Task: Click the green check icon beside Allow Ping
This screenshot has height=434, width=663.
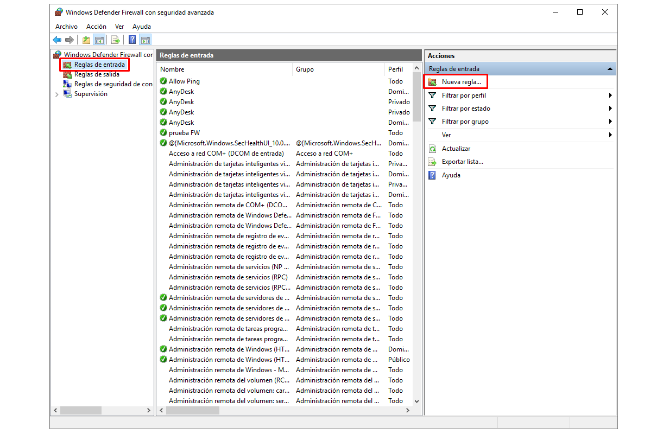Action: [163, 81]
